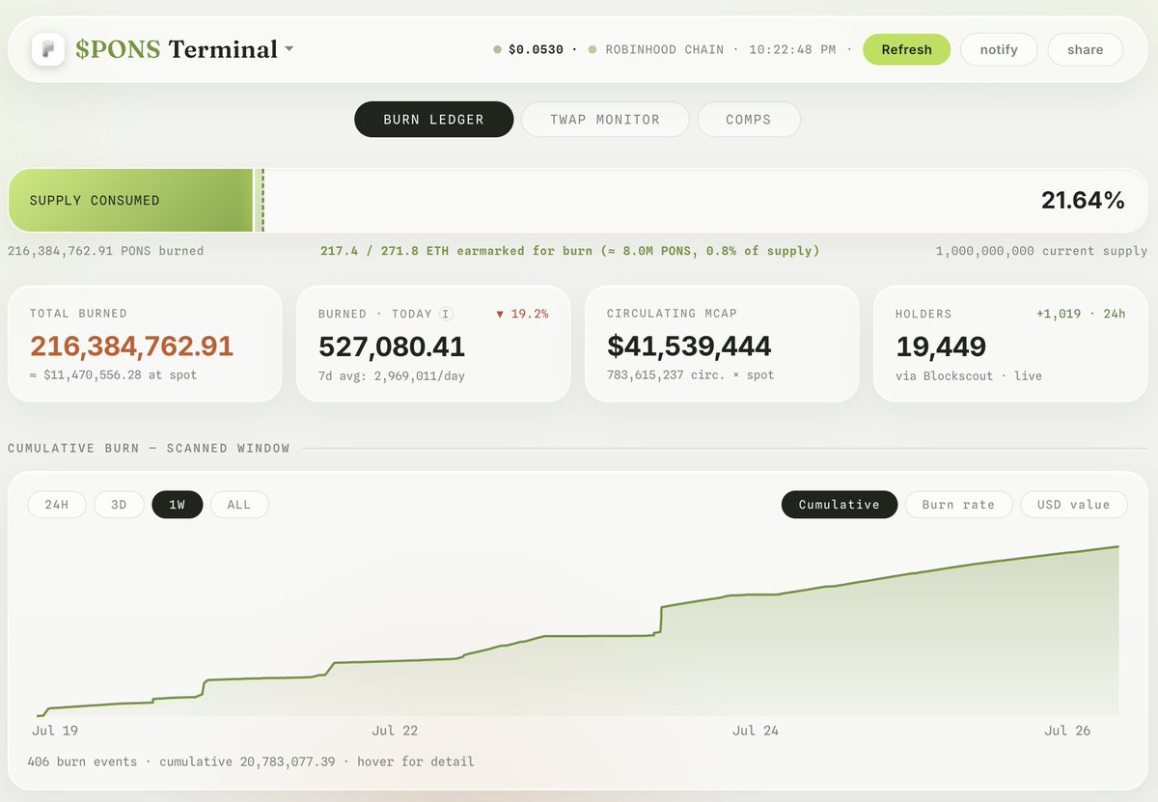The image size is (1158, 802).
Task: Switch chart to Burn rate view
Action: (x=958, y=505)
